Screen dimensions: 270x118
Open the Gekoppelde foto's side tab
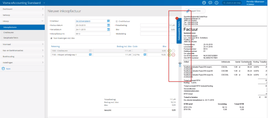pos(179,31)
